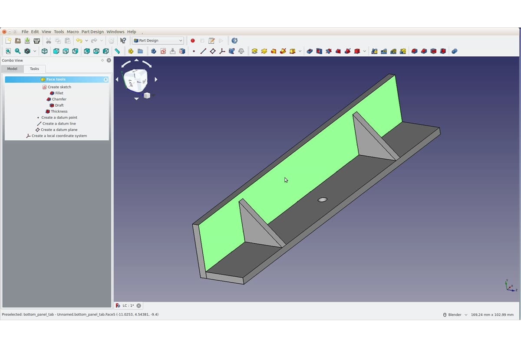Click the Pad toolbar icon
The height and width of the screenshot is (347, 521).
click(x=254, y=51)
